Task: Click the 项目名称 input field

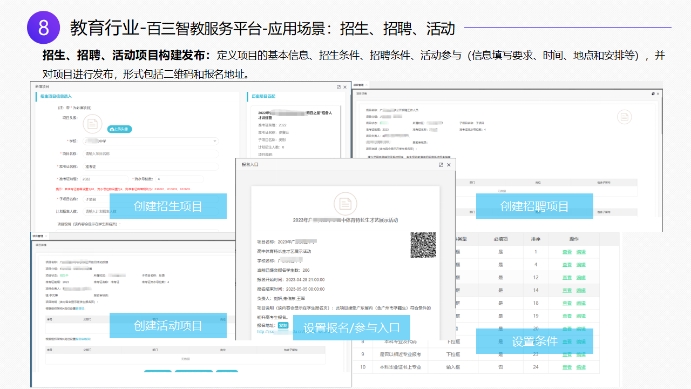Action: coord(151,154)
